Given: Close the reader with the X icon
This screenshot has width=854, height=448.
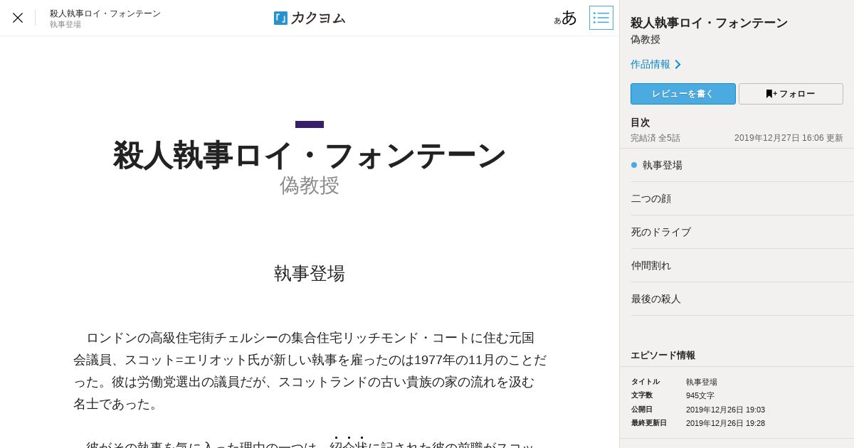Looking at the screenshot, I should point(18,18).
